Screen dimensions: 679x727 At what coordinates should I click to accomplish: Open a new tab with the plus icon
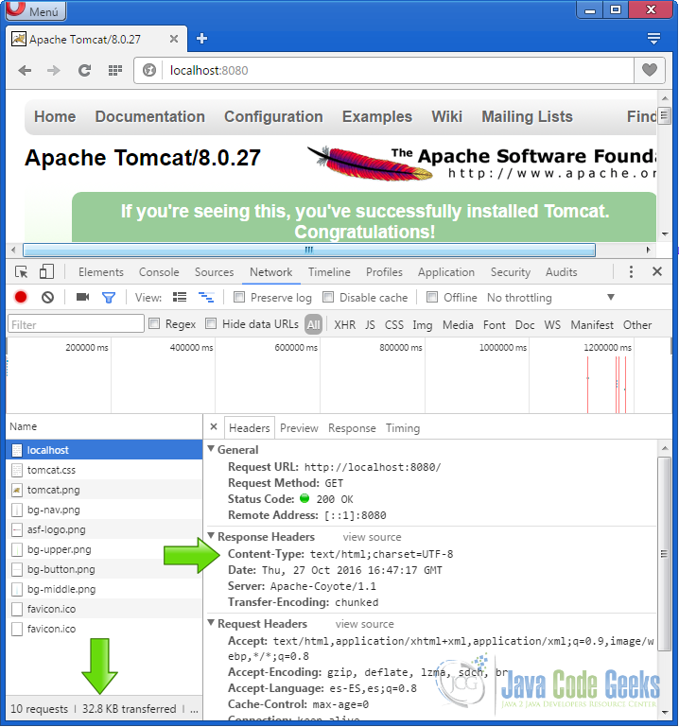pos(201,39)
